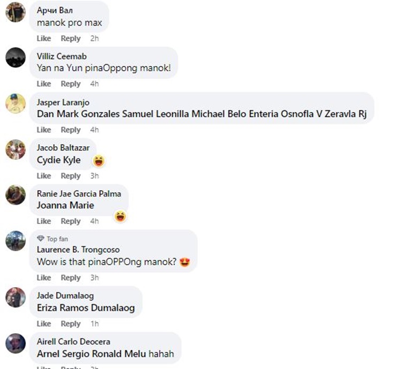
Task: Open Airell Carlo Deocera's avatar
Action: coord(16,343)
